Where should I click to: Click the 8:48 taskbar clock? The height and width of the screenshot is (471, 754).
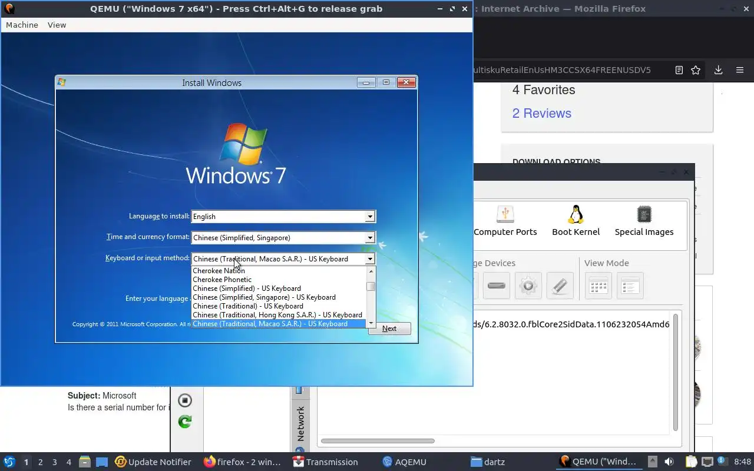(x=742, y=462)
